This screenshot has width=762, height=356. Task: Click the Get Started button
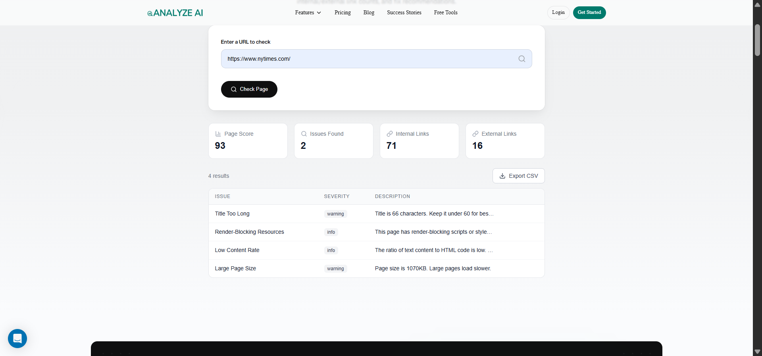click(x=589, y=13)
